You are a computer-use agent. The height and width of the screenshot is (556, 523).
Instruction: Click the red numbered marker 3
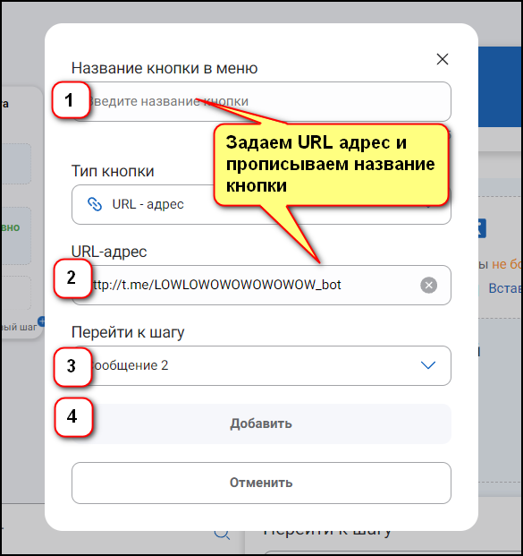click(x=72, y=366)
